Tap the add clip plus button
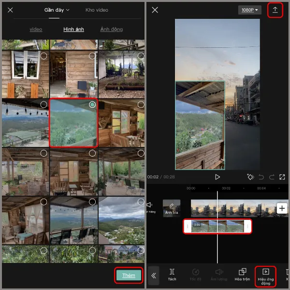The height and width of the screenshot is (290, 290). (x=282, y=208)
